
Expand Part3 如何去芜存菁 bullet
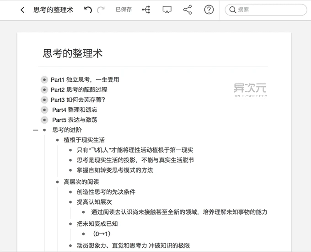click(44, 100)
